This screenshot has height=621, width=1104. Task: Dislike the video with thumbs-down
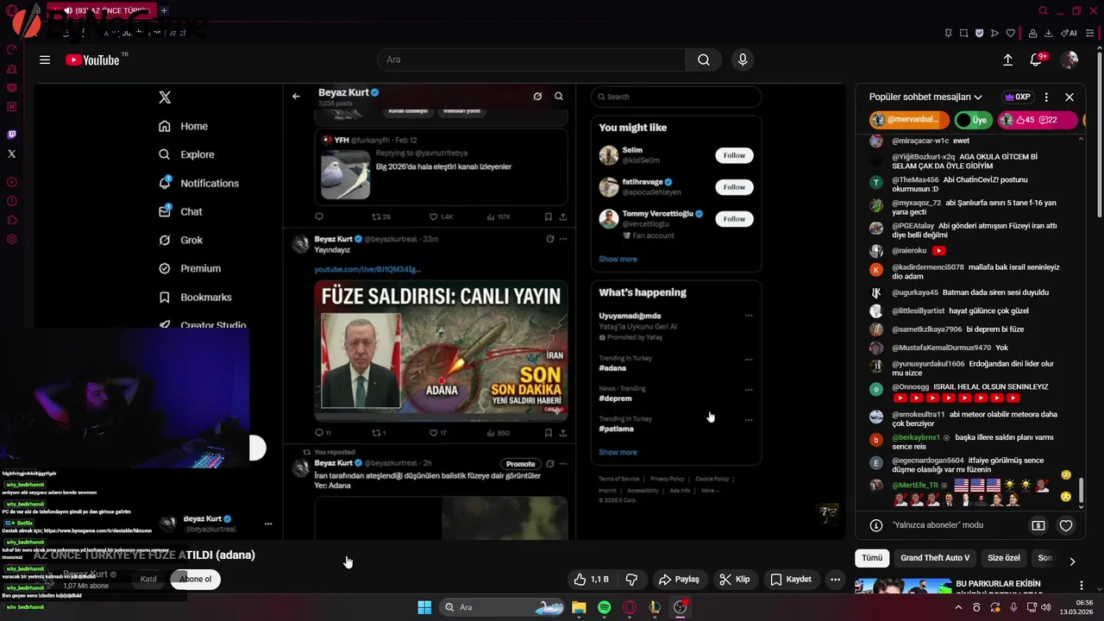(631, 580)
